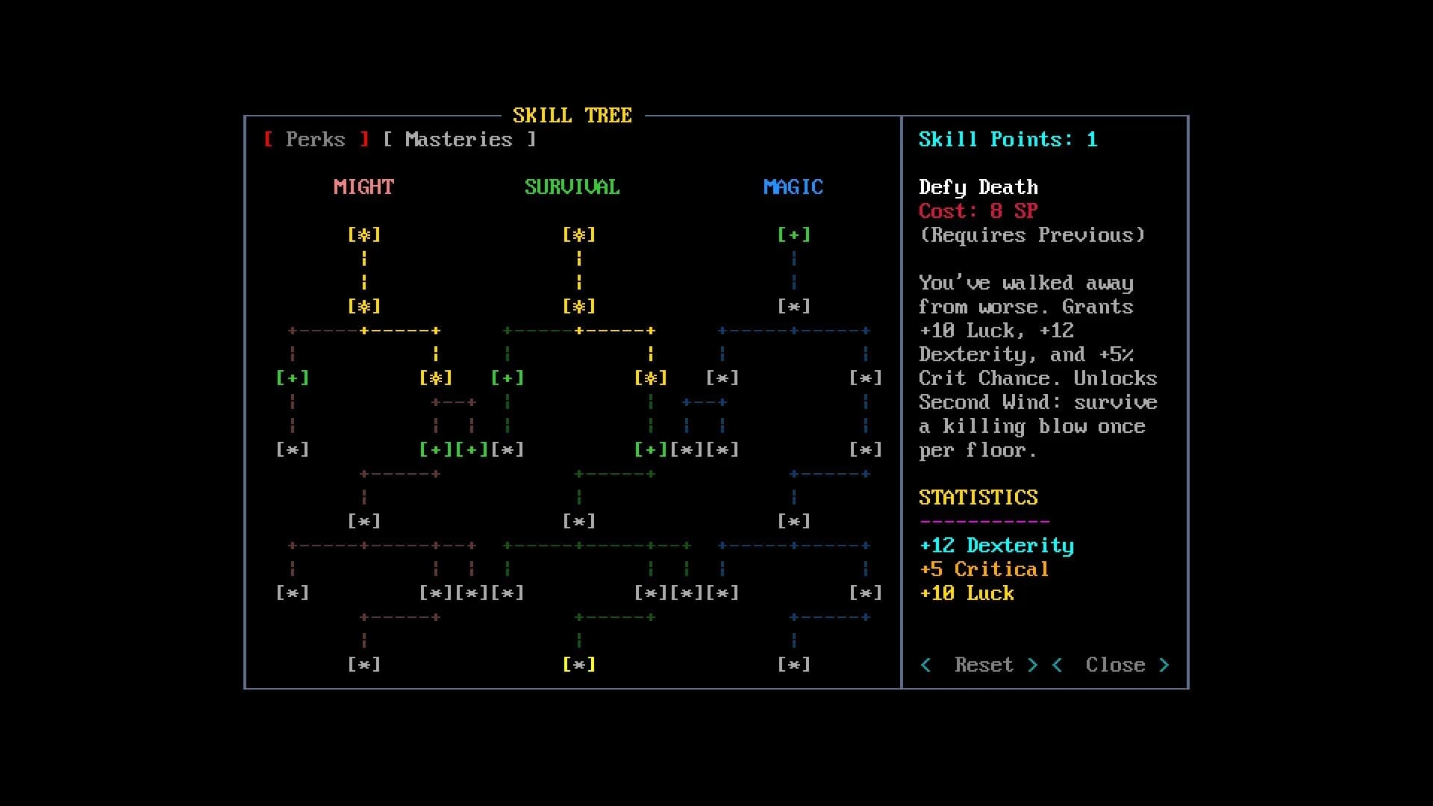
Task: Select first node of second-to-last row's right triple
Action: click(x=651, y=593)
